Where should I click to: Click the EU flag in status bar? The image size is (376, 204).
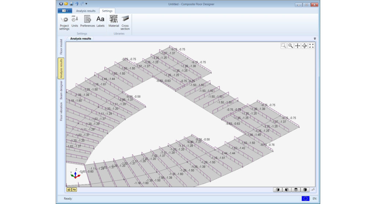[305, 198]
